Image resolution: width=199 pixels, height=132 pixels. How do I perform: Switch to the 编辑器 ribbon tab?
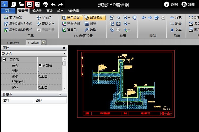point(37,11)
